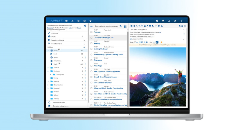
Task: Open the Files folder icon in top bar
Action: tap(84, 21)
